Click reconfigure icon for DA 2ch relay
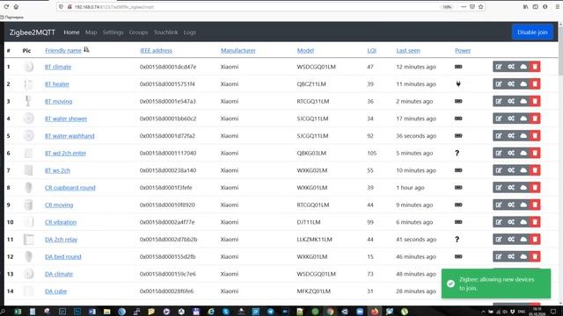 (x=511, y=240)
